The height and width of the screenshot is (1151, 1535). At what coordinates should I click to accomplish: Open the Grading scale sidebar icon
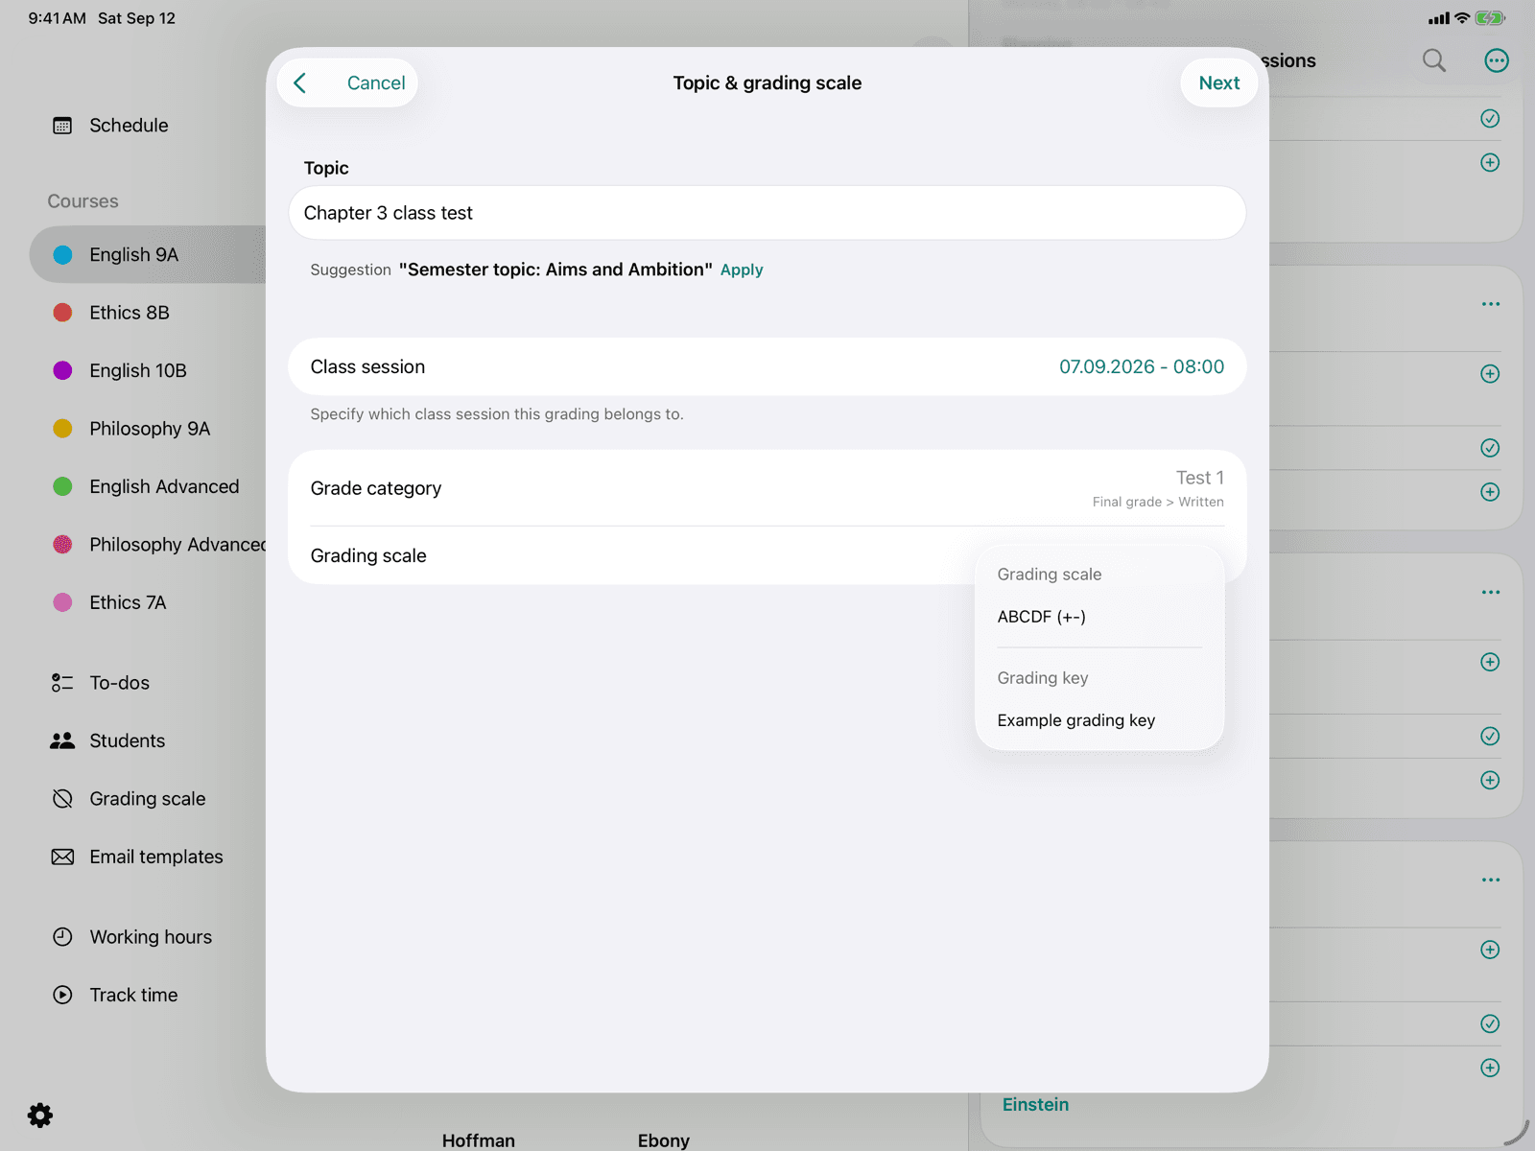[62, 799]
